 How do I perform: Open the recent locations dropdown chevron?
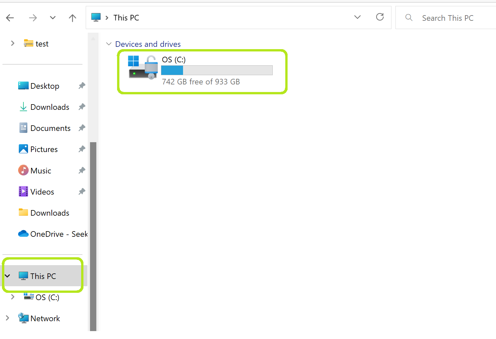tap(53, 18)
